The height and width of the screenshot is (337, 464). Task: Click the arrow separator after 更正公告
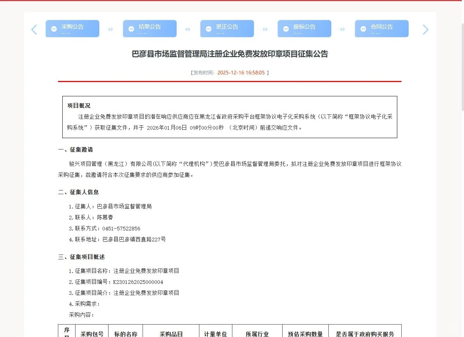(265, 28)
